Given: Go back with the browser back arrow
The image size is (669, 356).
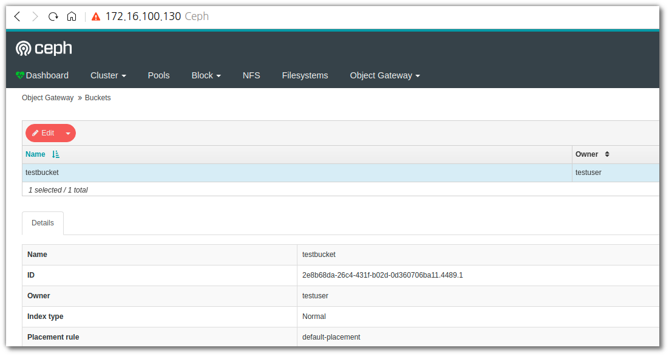Looking at the screenshot, I should [x=17, y=16].
